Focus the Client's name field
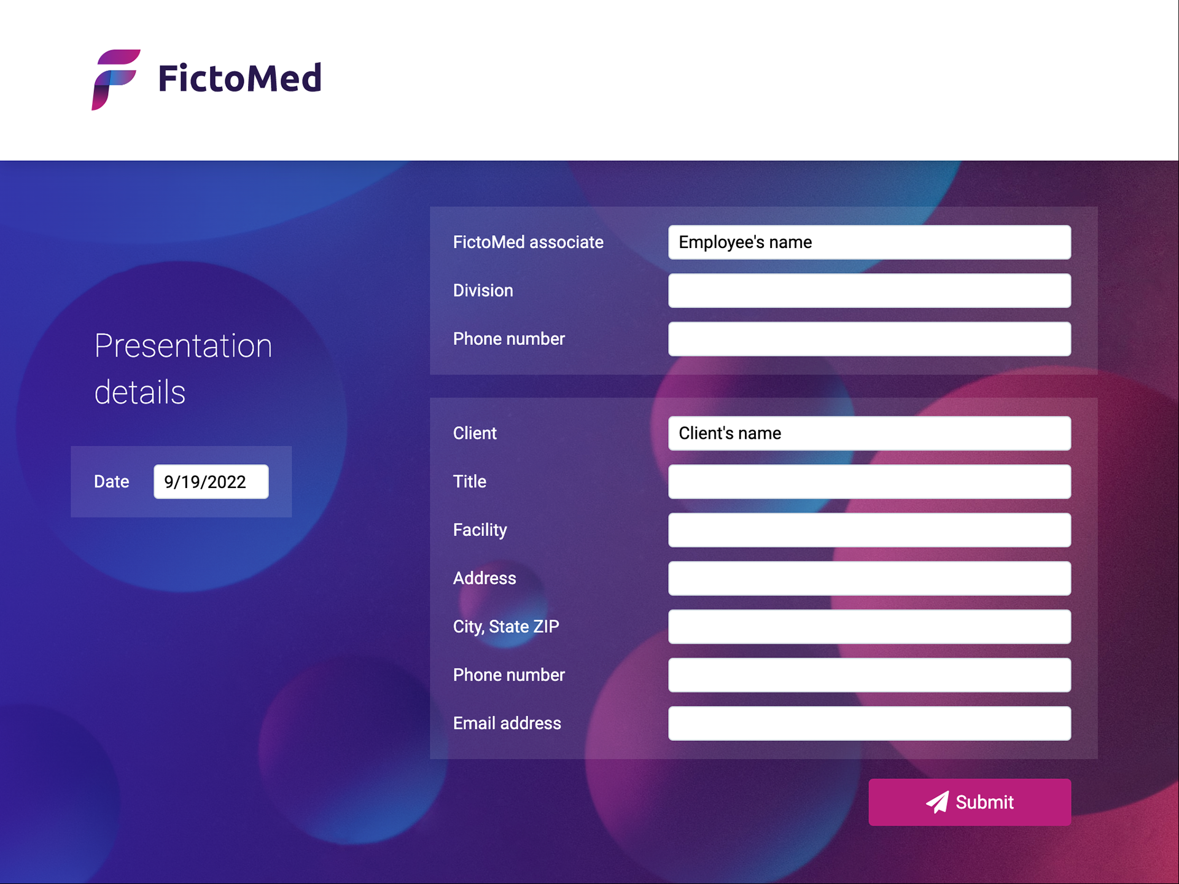This screenshot has height=884, width=1179. [x=870, y=433]
